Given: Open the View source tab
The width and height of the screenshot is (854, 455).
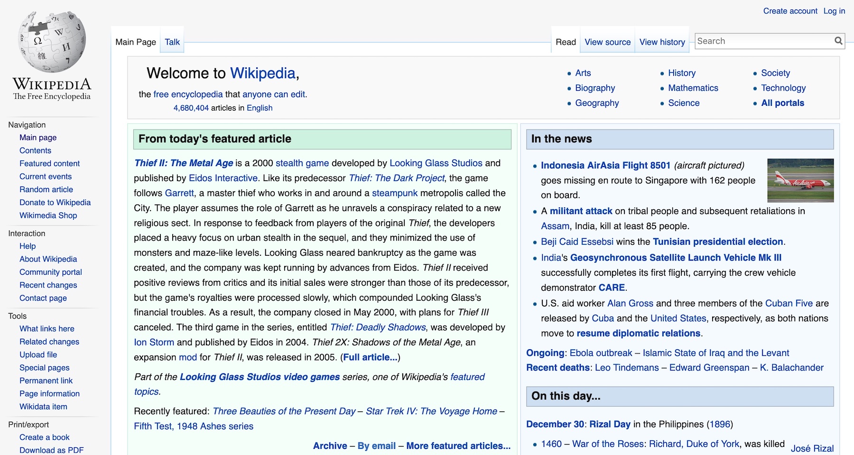Looking at the screenshot, I should [x=607, y=42].
